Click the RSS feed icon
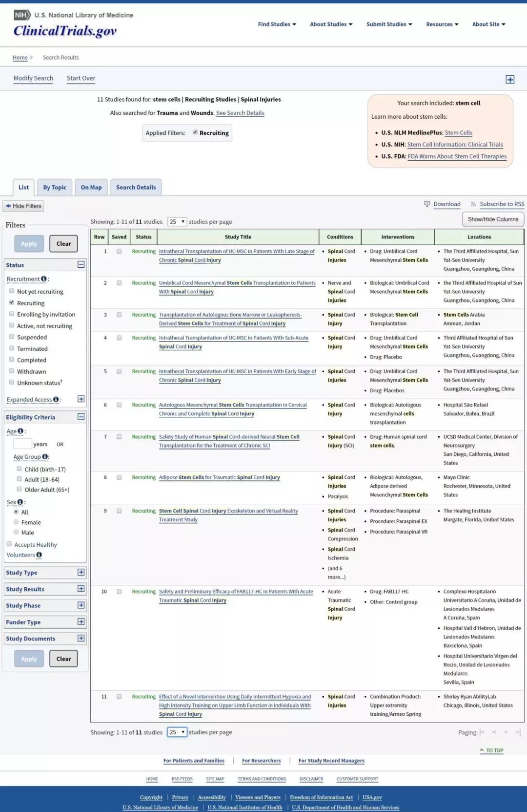The image size is (527, 812). click(x=473, y=204)
